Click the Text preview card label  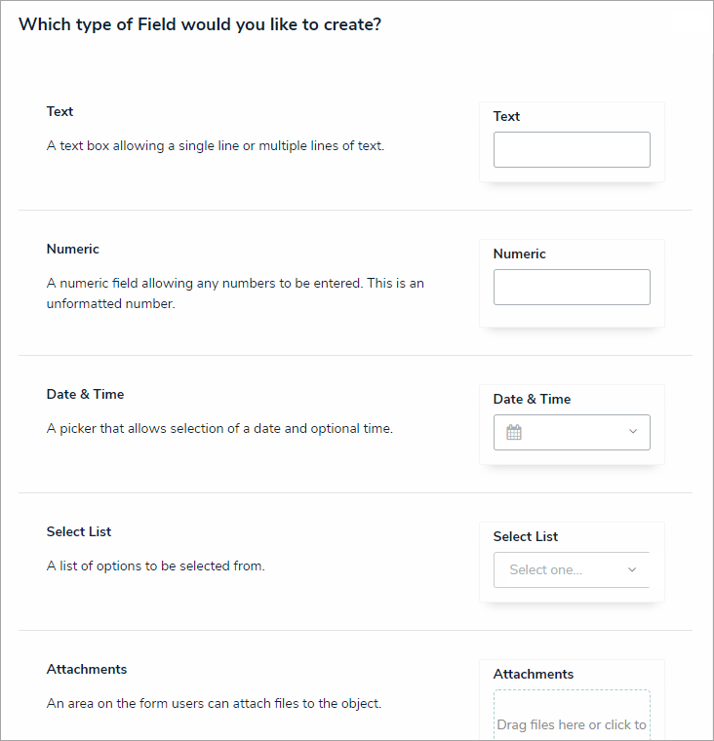pyautogui.click(x=507, y=116)
